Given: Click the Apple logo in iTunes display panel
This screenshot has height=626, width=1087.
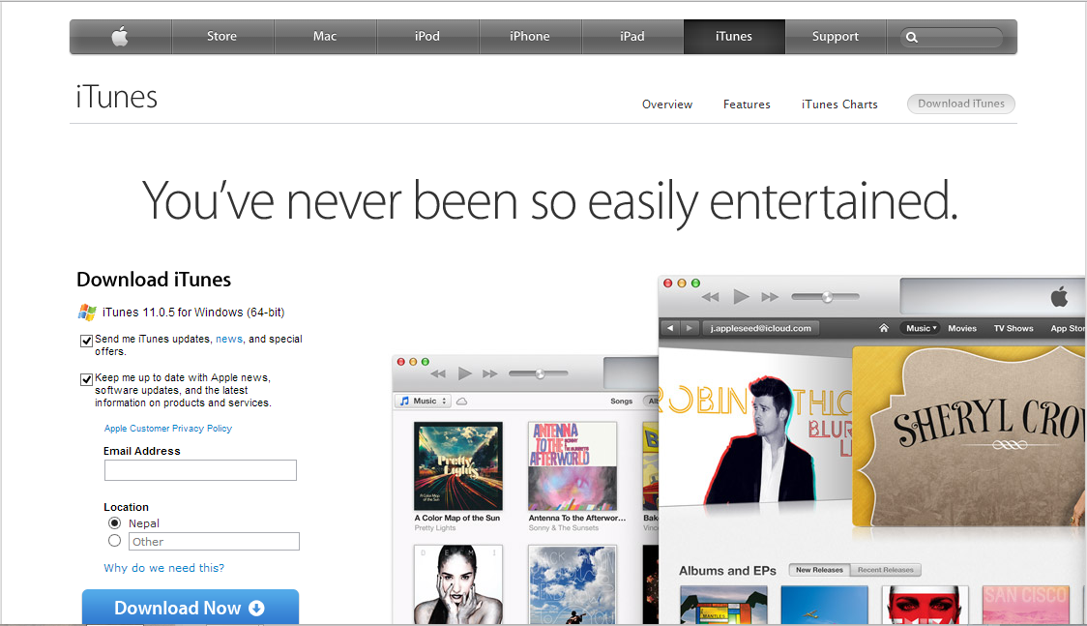Looking at the screenshot, I should point(1059,297).
